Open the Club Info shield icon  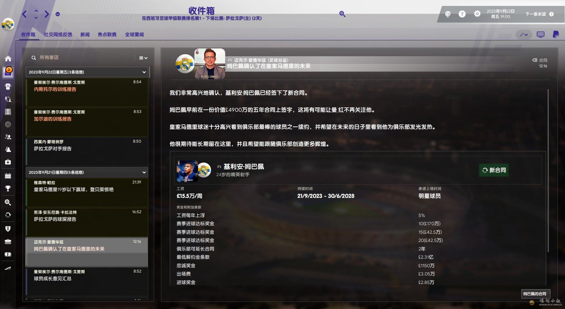point(8,229)
